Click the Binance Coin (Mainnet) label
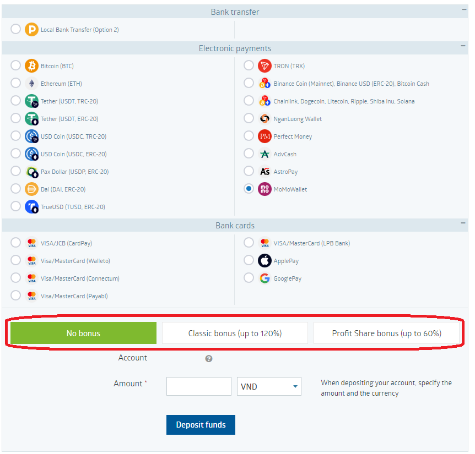Image resolution: width=475 pixels, height=454 pixels. click(352, 84)
